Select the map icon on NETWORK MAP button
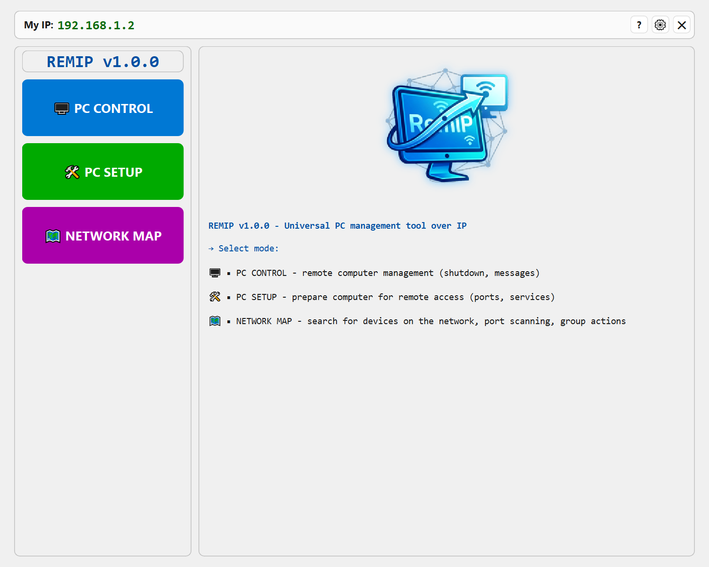Screen dimensions: 709x567 [x=53, y=236]
